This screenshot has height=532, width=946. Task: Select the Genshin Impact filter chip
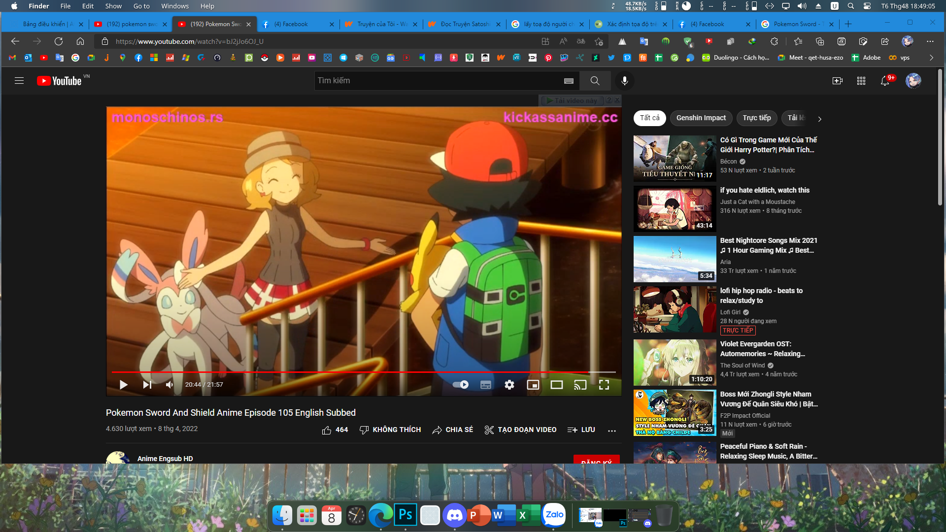point(701,118)
